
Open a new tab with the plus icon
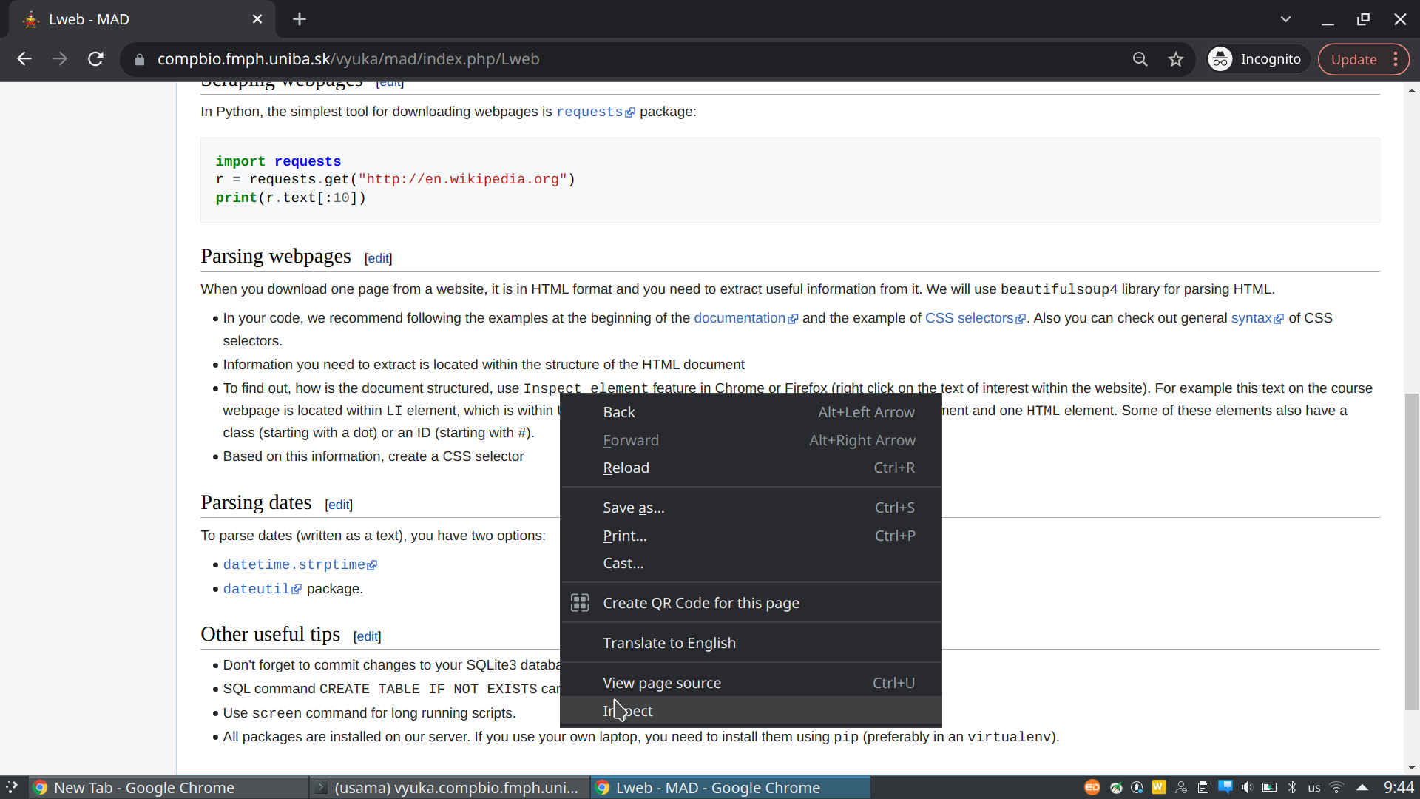299,19
